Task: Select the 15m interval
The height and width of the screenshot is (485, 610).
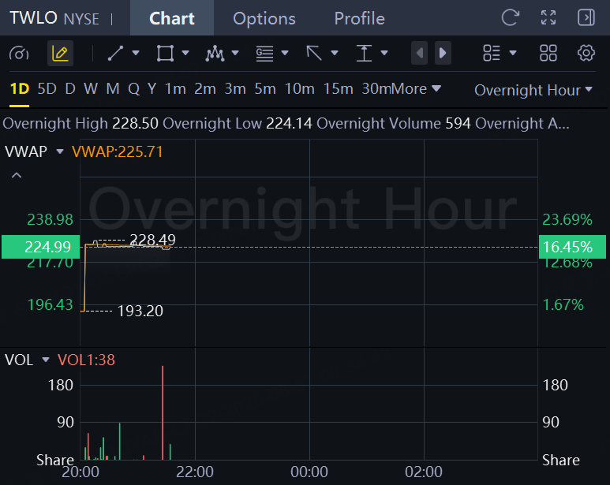Action: click(x=338, y=89)
